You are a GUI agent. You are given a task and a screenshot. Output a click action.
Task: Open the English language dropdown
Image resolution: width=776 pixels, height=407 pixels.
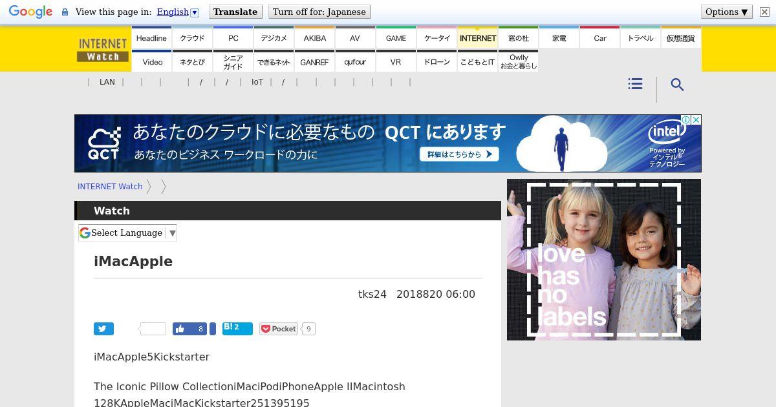tap(178, 12)
